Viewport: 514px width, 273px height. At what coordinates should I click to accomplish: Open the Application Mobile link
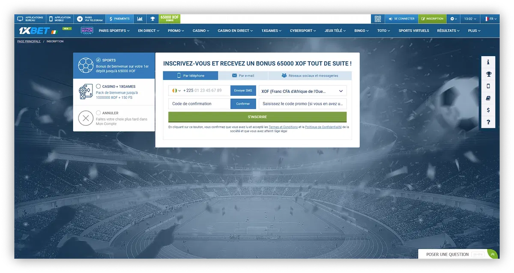coord(60,19)
